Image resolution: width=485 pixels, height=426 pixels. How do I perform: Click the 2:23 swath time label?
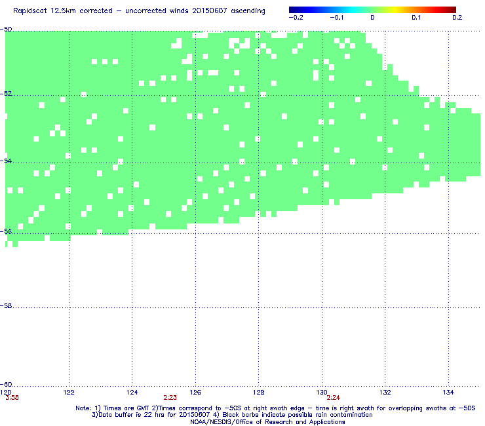point(170,398)
